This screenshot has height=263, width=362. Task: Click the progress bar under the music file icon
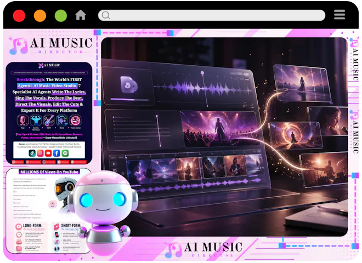point(129,100)
